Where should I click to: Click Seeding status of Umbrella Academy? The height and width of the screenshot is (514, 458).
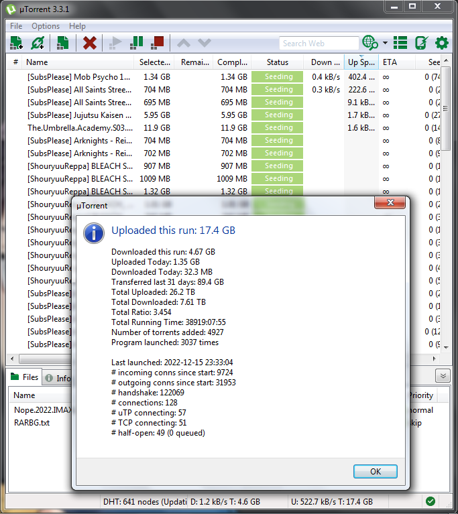[278, 128]
